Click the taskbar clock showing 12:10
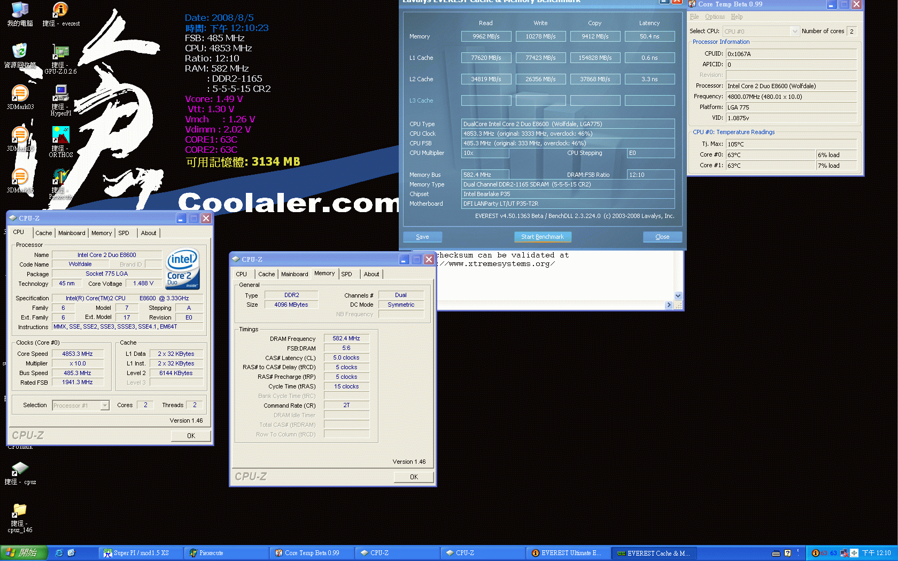The height and width of the screenshot is (561, 898). (877, 553)
